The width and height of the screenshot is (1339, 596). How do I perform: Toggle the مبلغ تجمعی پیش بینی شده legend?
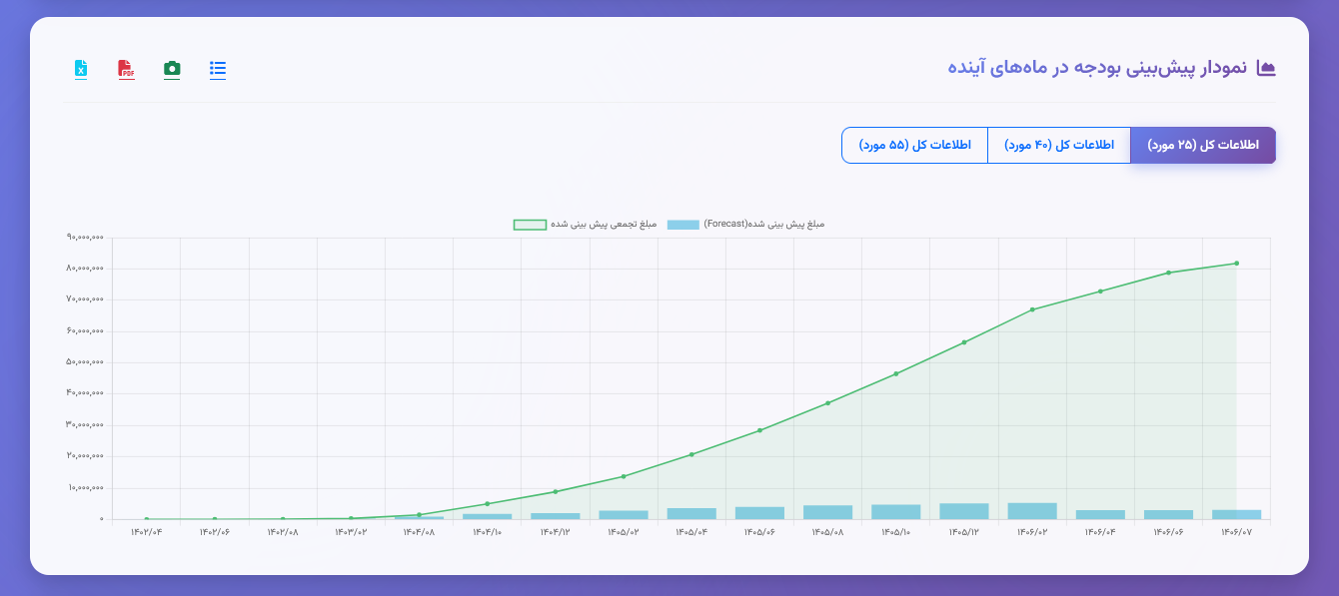(x=585, y=225)
